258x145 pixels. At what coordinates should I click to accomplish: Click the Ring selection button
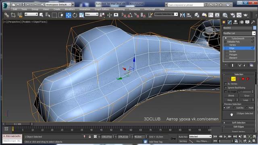(230, 100)
